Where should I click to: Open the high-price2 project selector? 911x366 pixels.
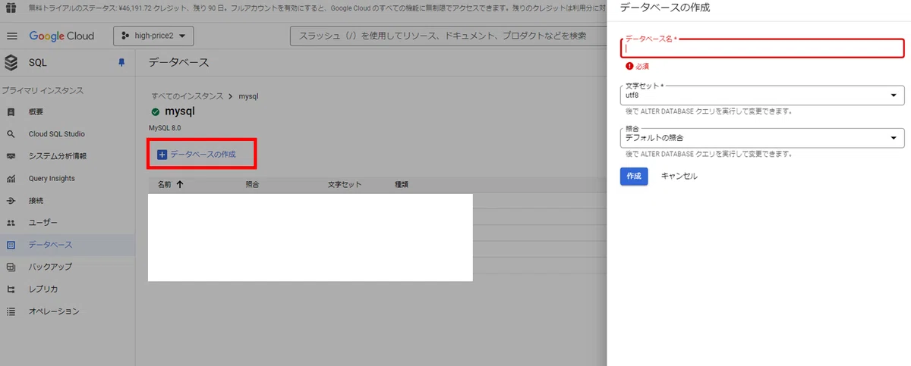(153, 36)
